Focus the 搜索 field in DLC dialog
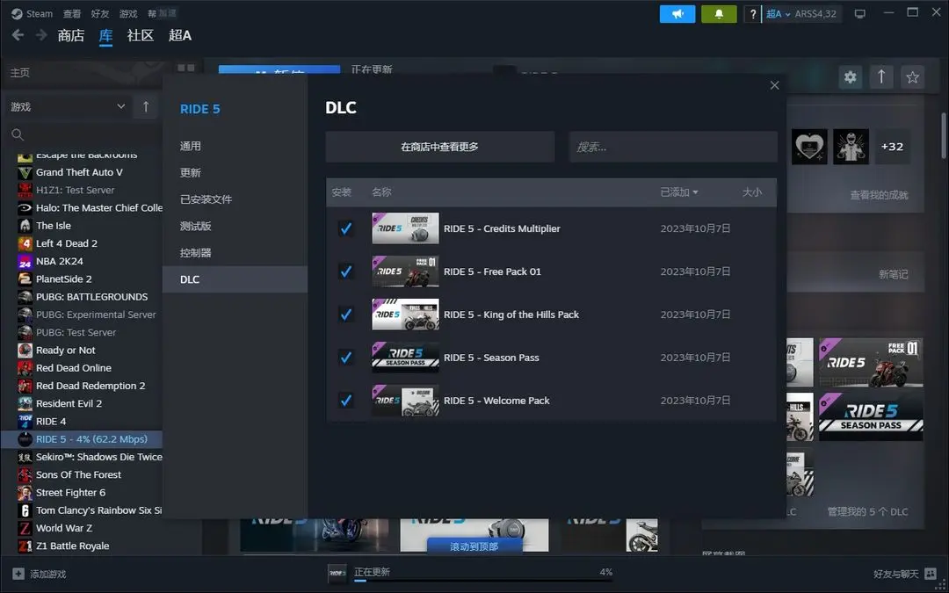The image size is (949, 593). (673, 147)
